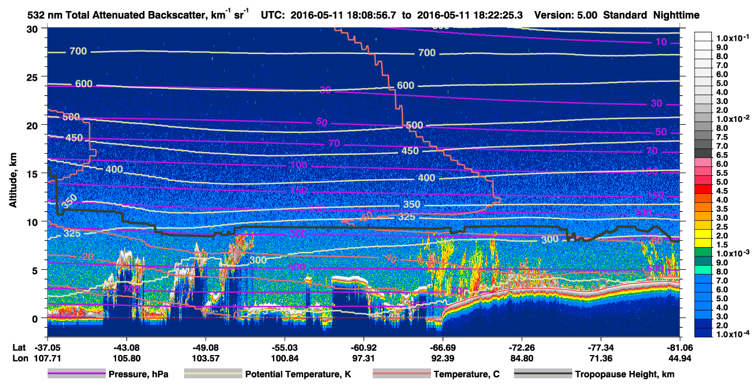
Task: Click the latitude value '-37.05'
Action: (48, 346)
